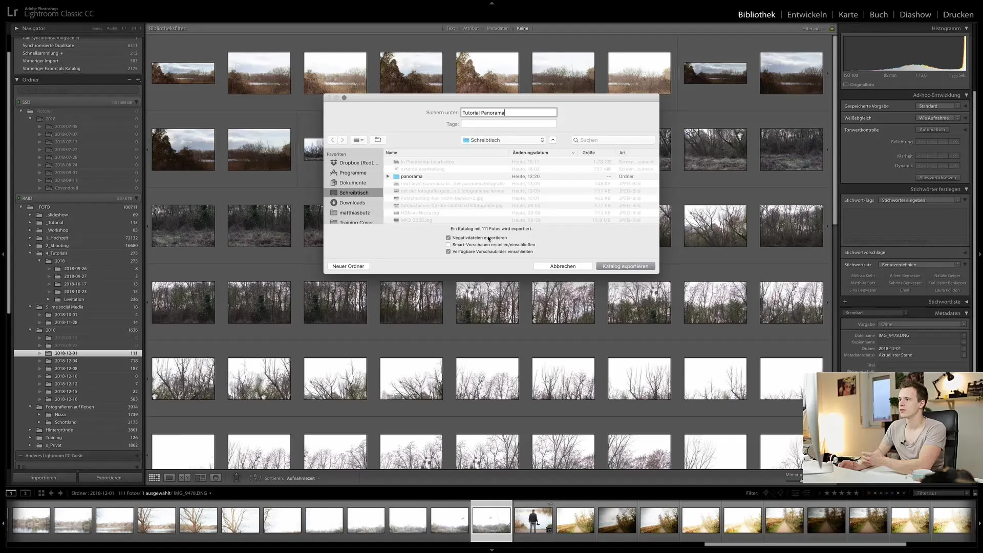The width and height of the screenshot is (983, 553).
Task: Expand panorama folder disclosure triangle
Action: [x=388, y=176]
